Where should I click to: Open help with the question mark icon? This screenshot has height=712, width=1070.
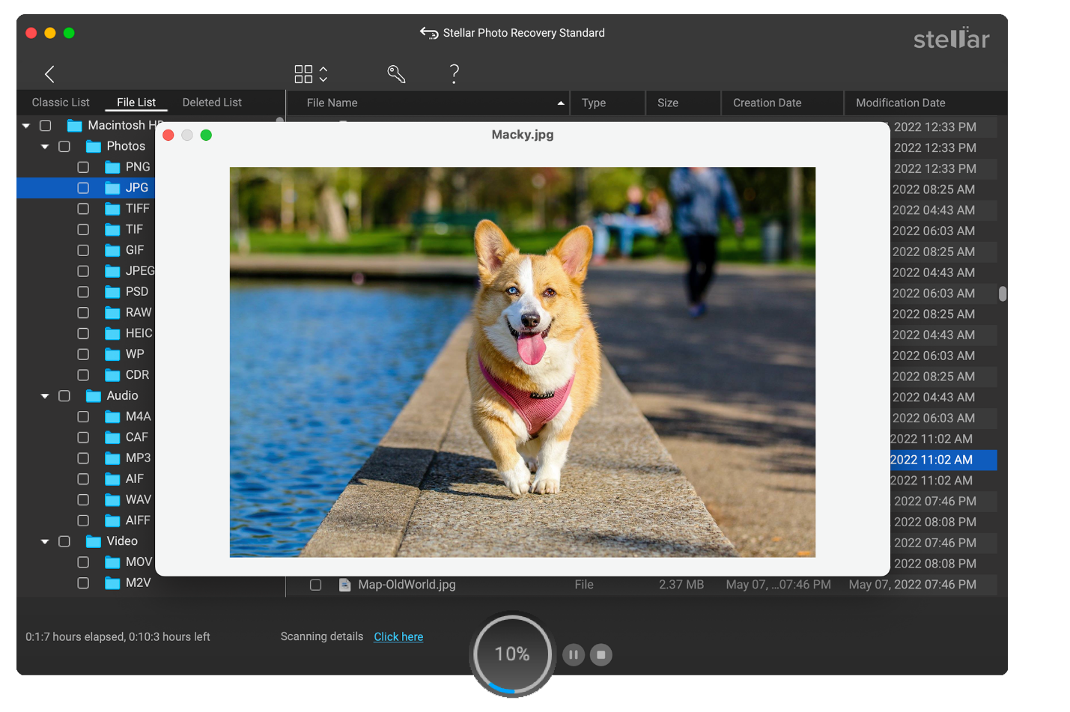pos(454,73)
